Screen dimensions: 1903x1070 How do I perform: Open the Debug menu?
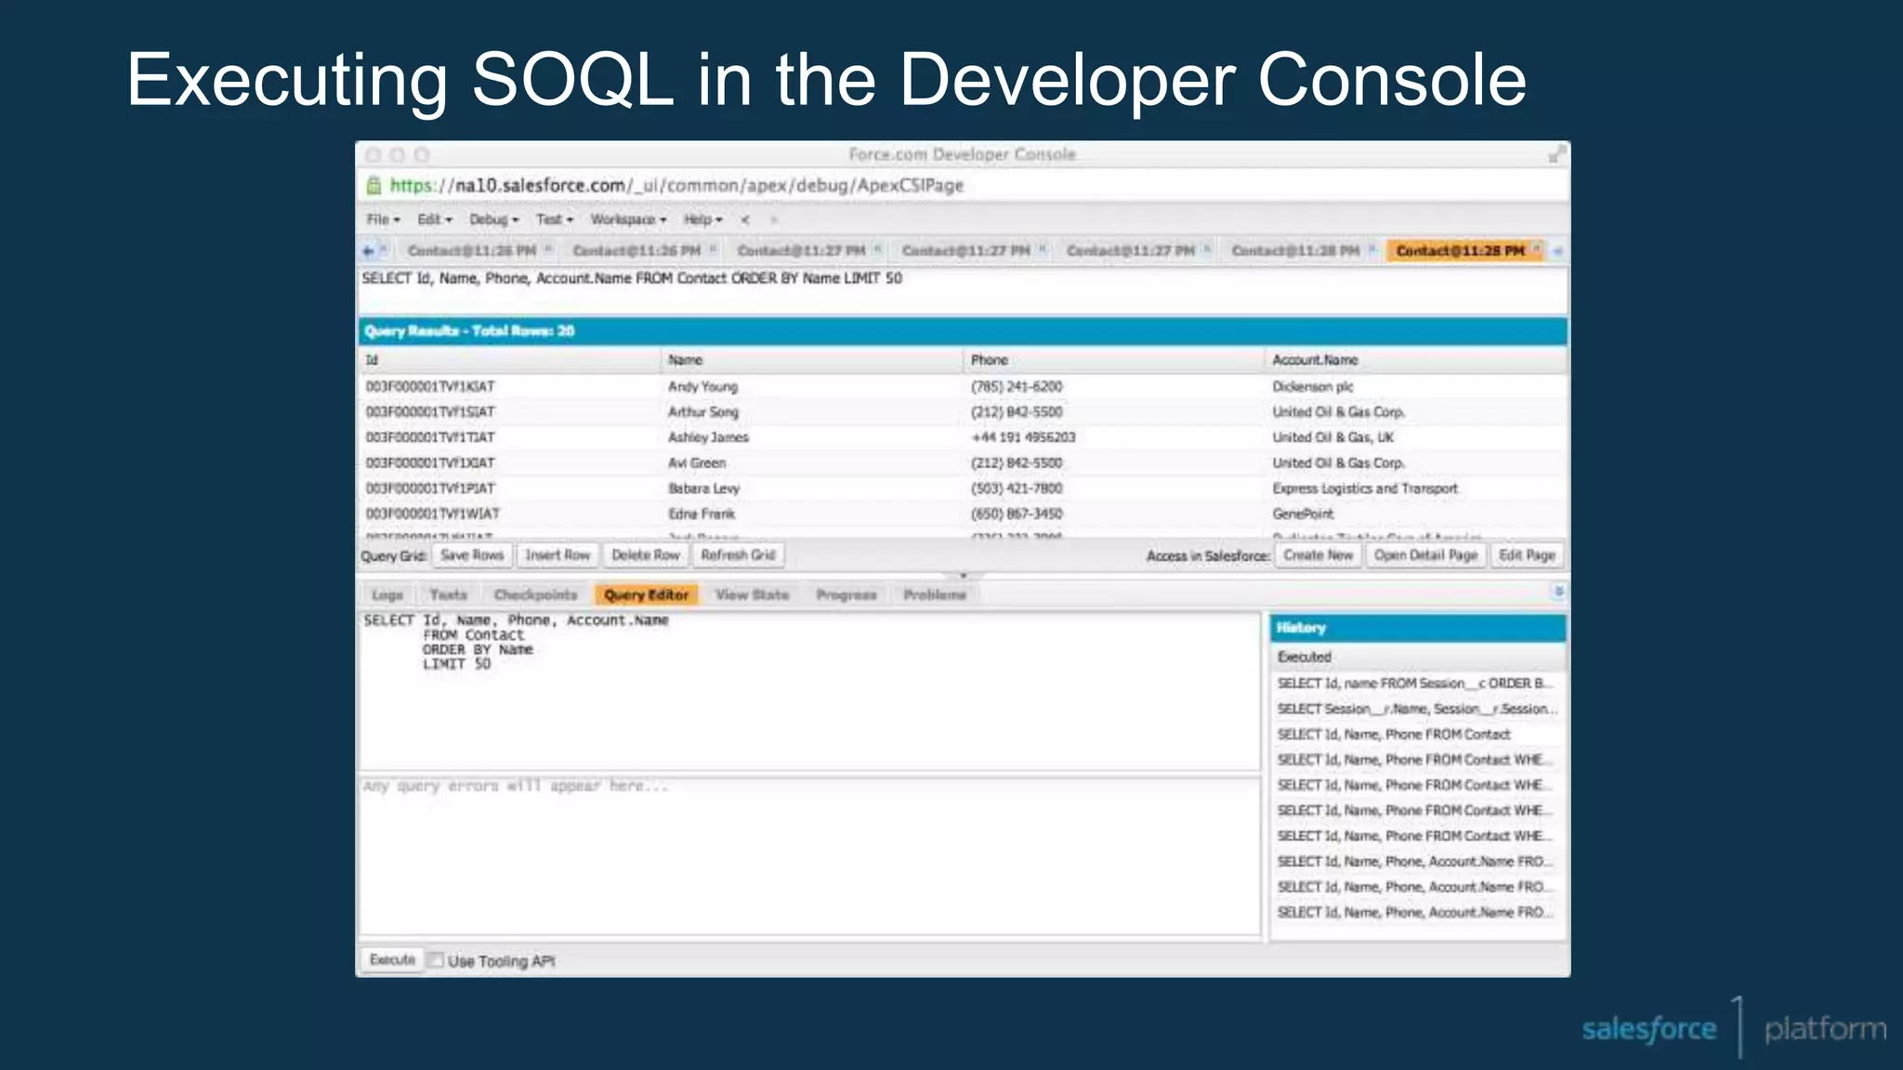493,220
